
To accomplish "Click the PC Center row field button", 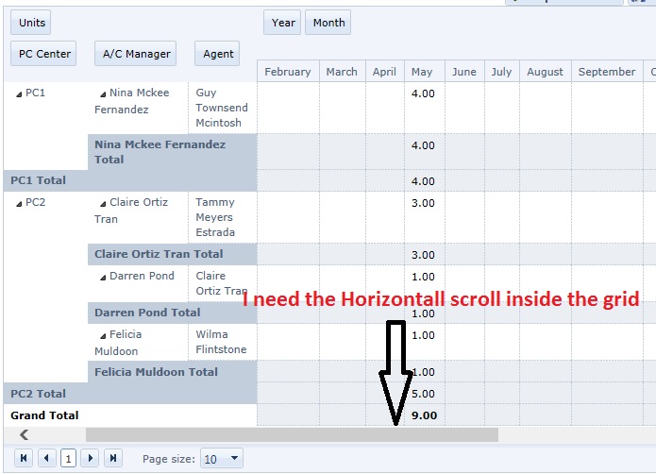I will click(43, 54).
